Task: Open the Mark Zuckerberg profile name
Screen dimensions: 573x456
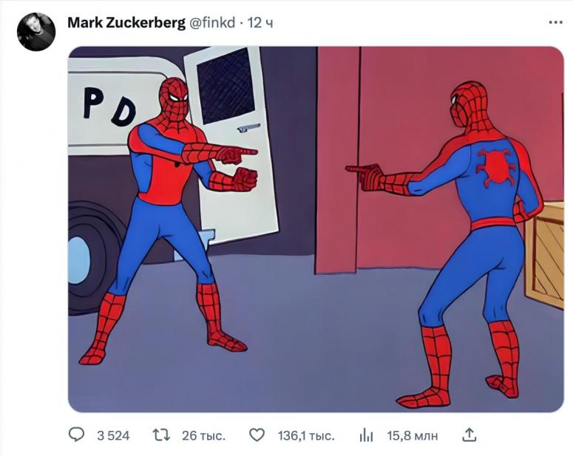Action: tap(126, 23)
